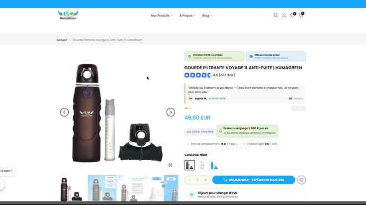Open the second blue infographic thumbnail

pyautogui.click(x=102, y=188)
